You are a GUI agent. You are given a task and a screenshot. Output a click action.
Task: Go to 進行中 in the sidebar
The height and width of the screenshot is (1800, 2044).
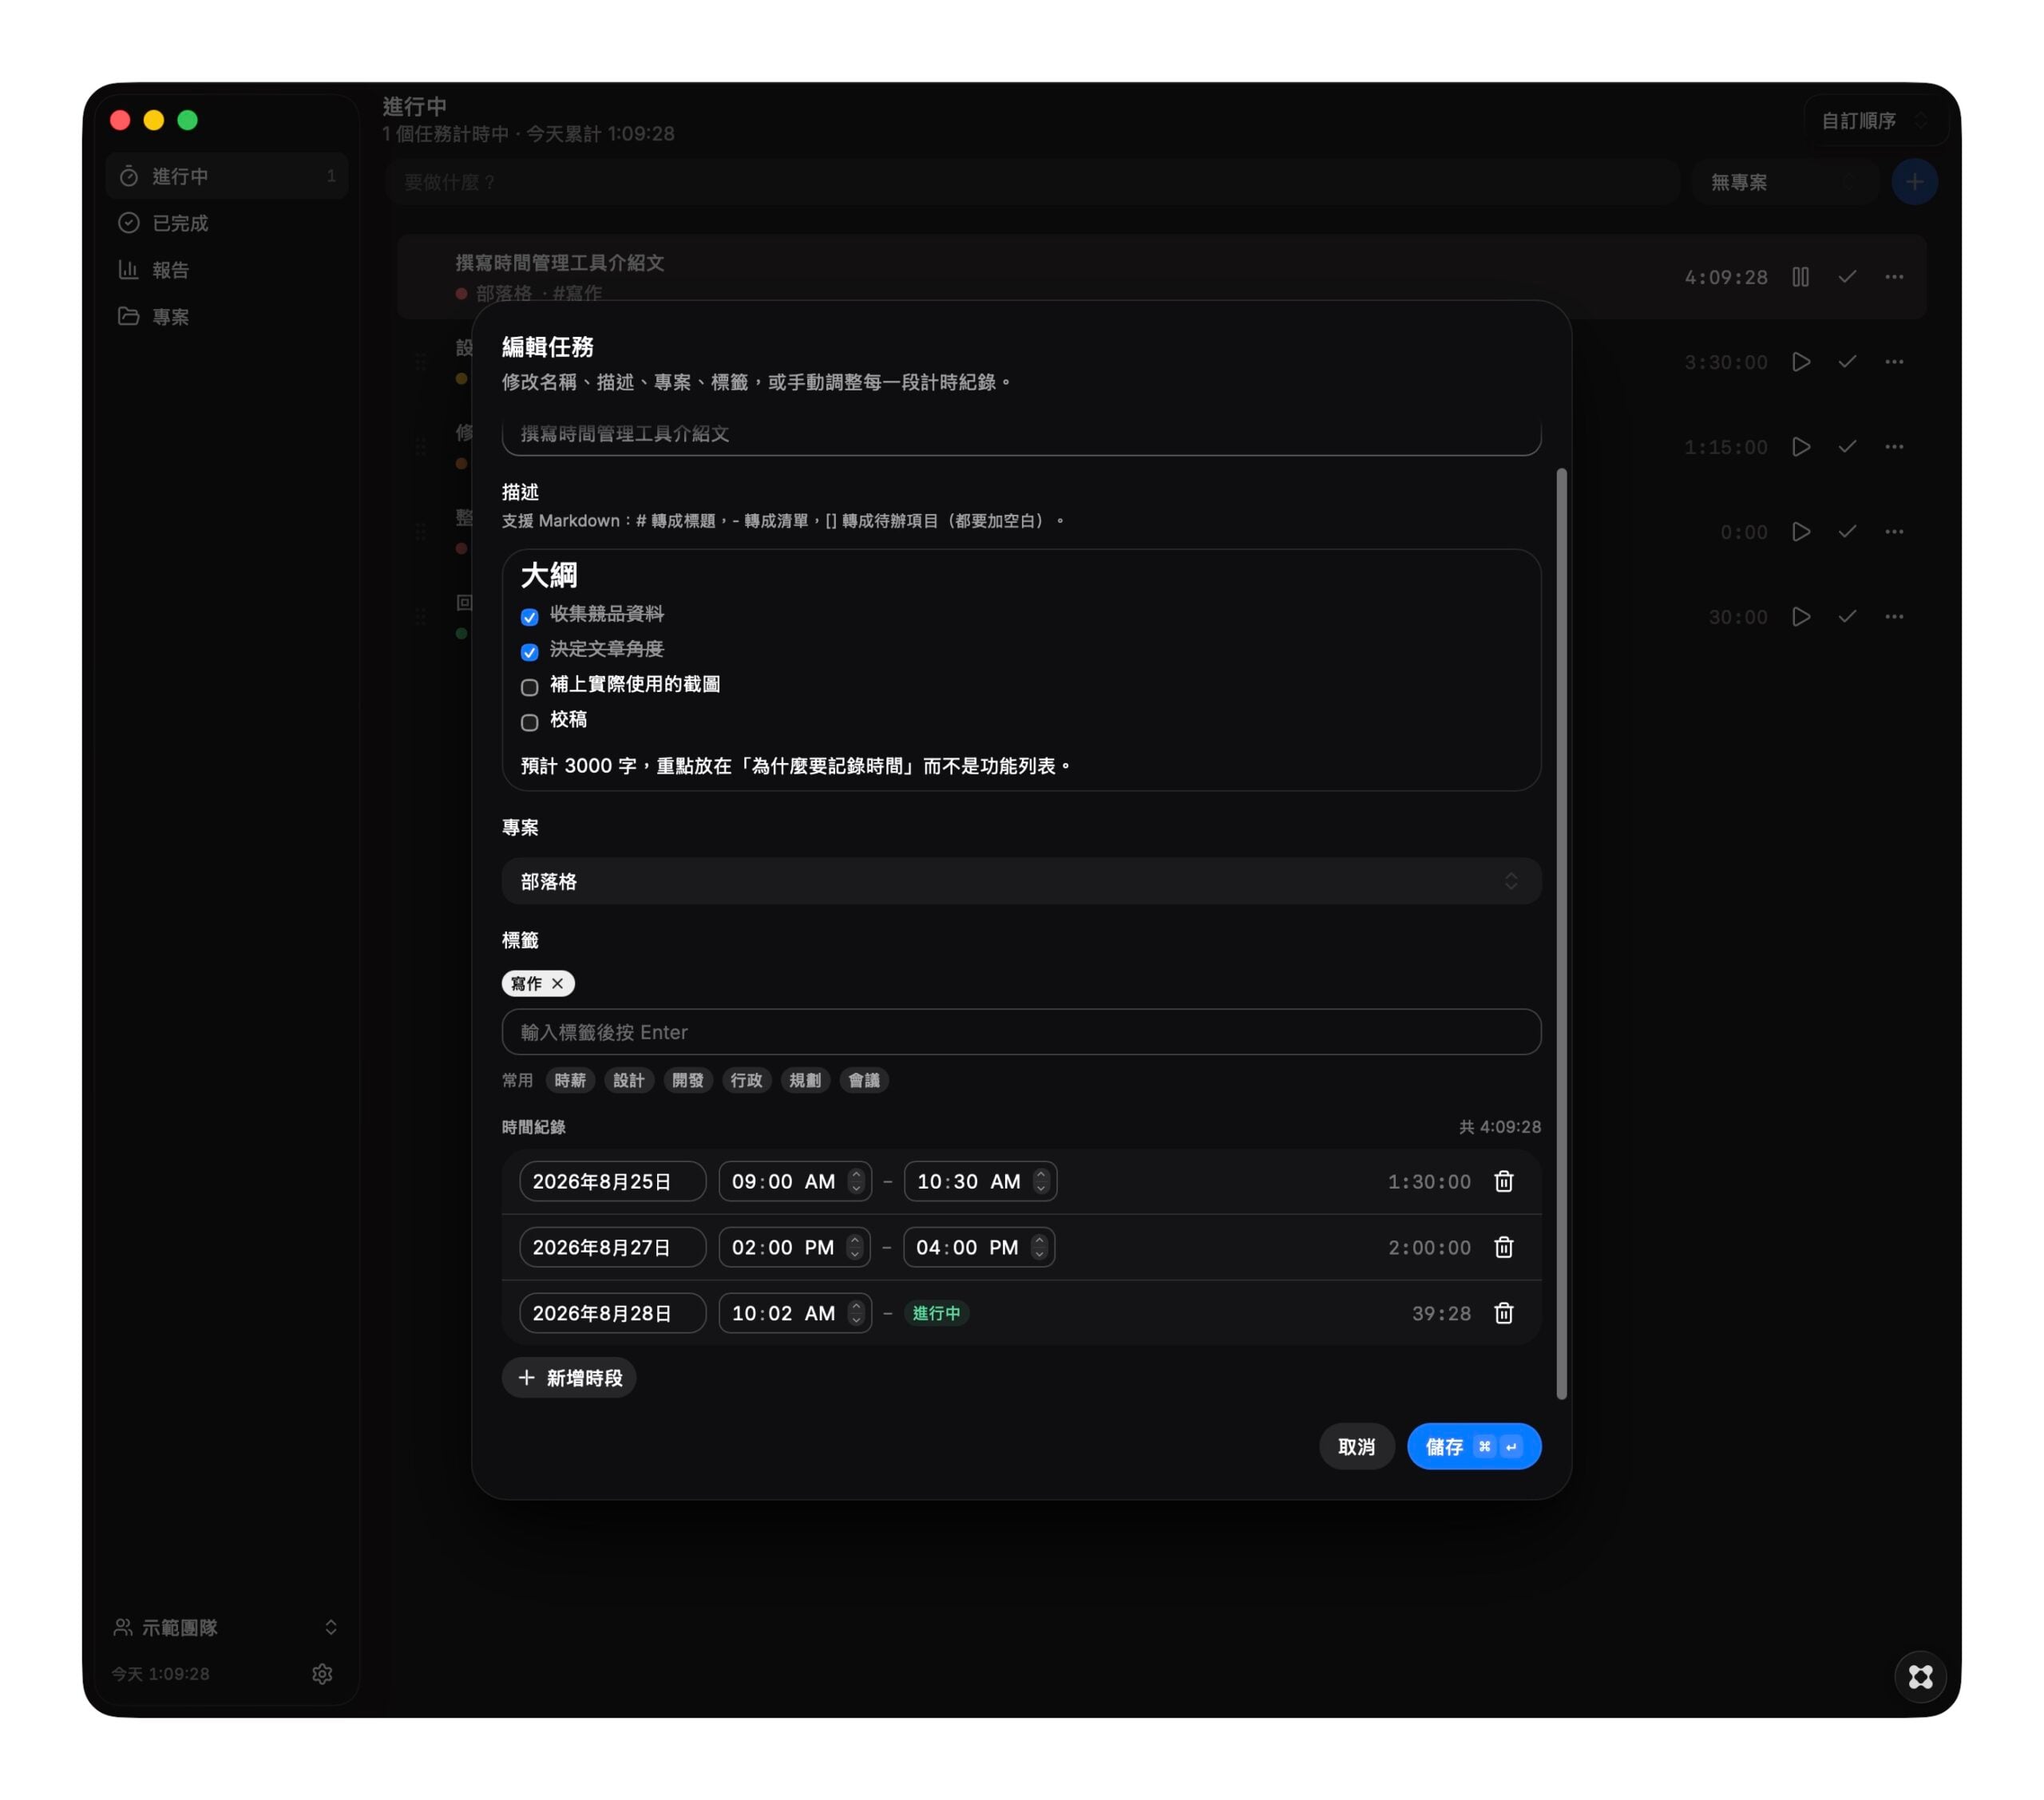tap(226, 176)
